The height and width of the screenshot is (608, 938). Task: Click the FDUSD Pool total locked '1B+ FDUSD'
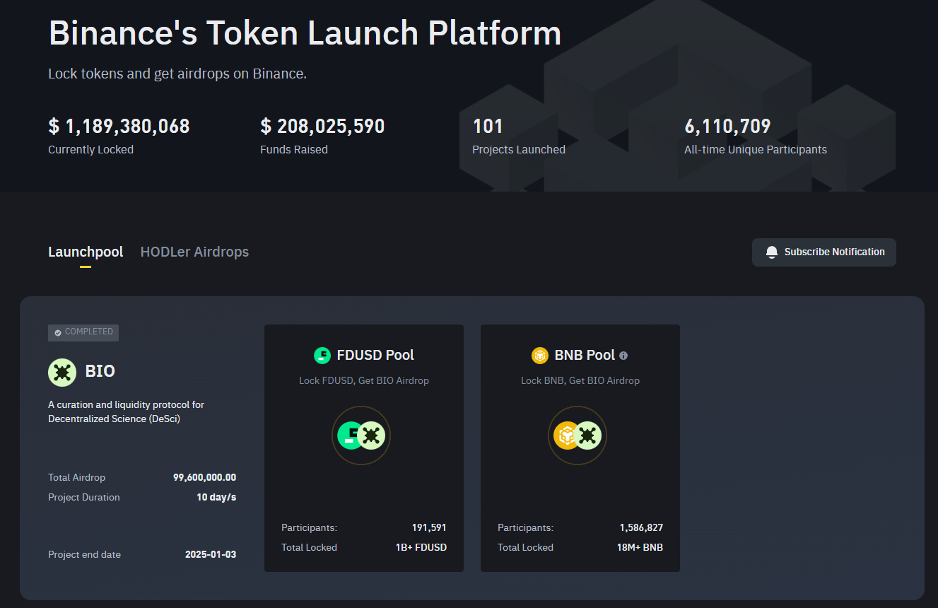coord(421,547)
